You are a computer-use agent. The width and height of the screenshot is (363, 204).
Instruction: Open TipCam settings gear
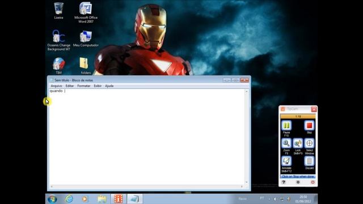click(298, 182)
